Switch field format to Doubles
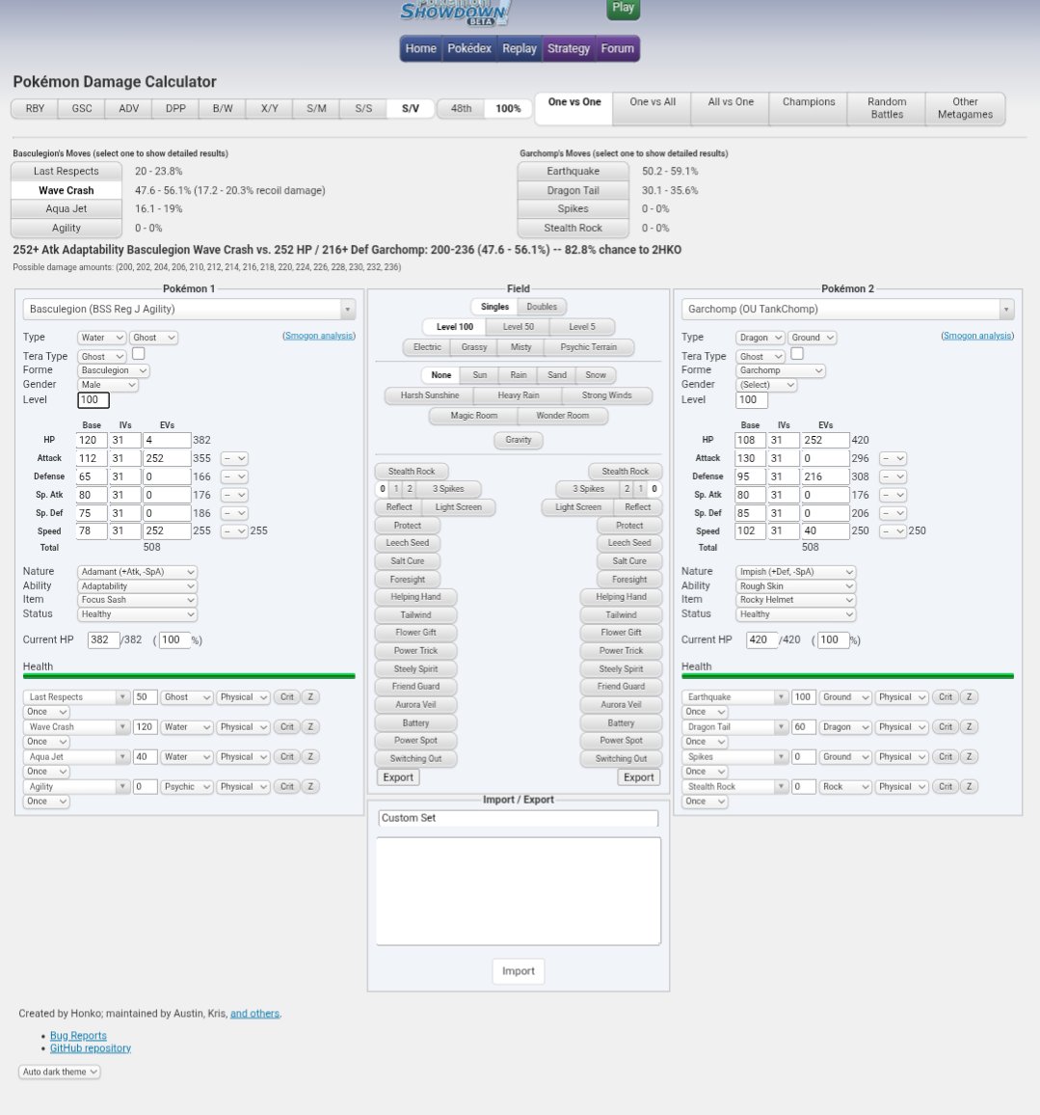Image resolution: width=1040 pixels, height=1115 pixels. 542,307
